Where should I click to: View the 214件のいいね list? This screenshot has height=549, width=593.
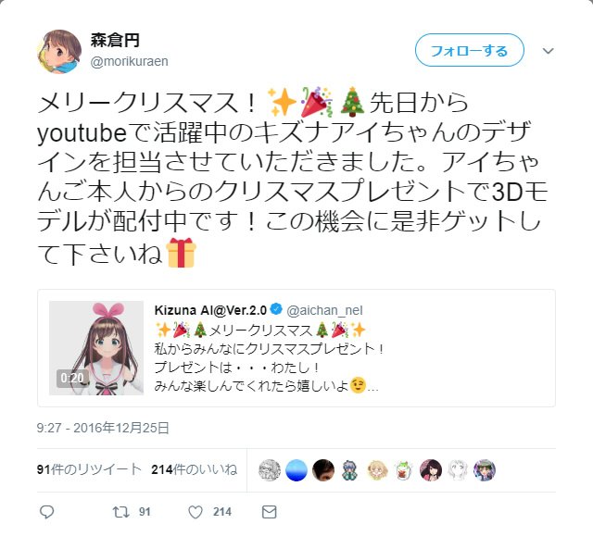[x=194, y=469]
